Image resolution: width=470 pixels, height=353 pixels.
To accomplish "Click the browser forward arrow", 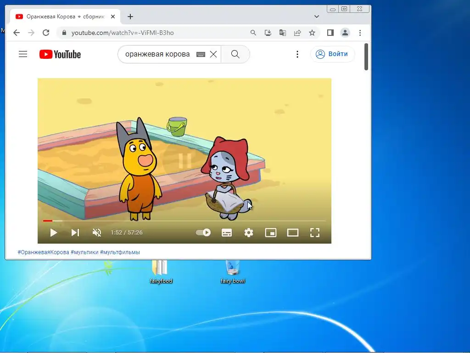I will tap(31, 33).
